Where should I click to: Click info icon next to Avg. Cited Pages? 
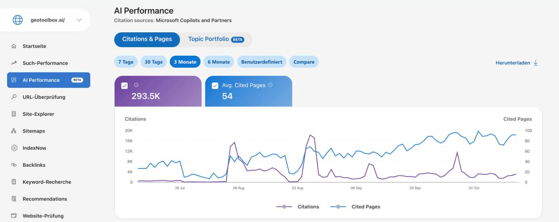click(270, 85)
